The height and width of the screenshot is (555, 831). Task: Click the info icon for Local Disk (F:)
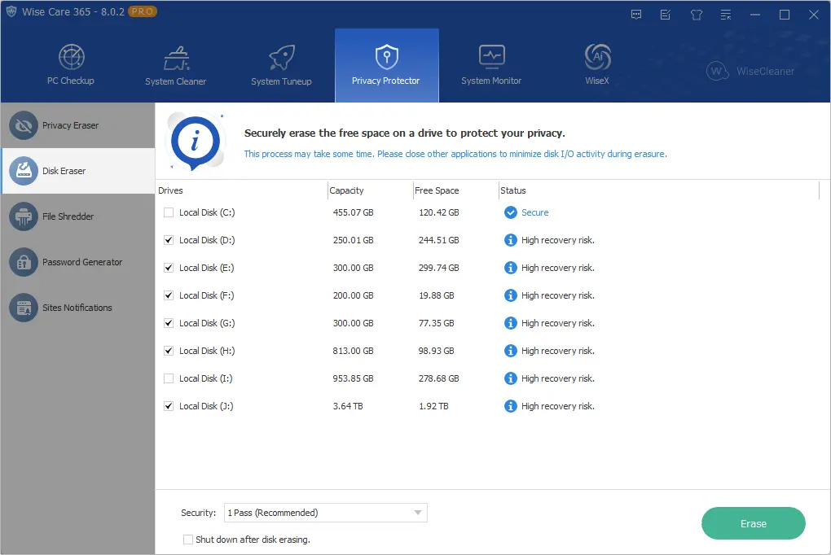[510, 295]
